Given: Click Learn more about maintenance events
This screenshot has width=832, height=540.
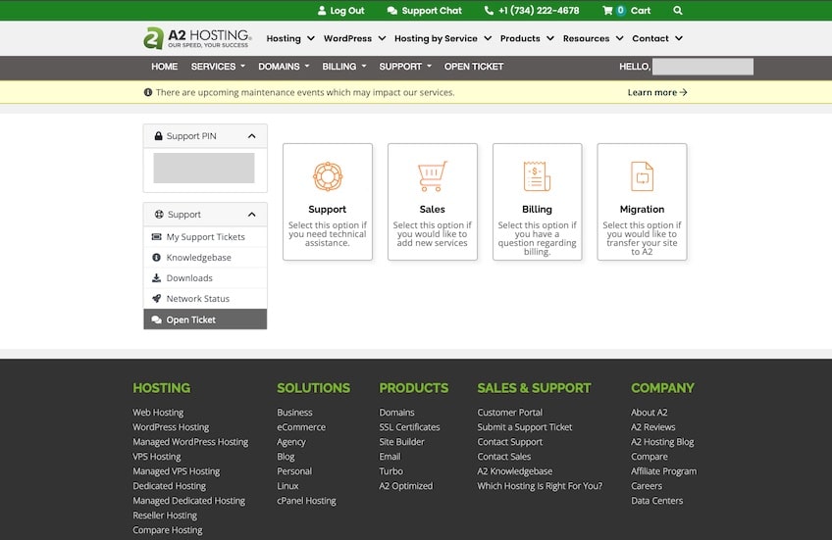Looking at the screenshot, I should (657, 92).
